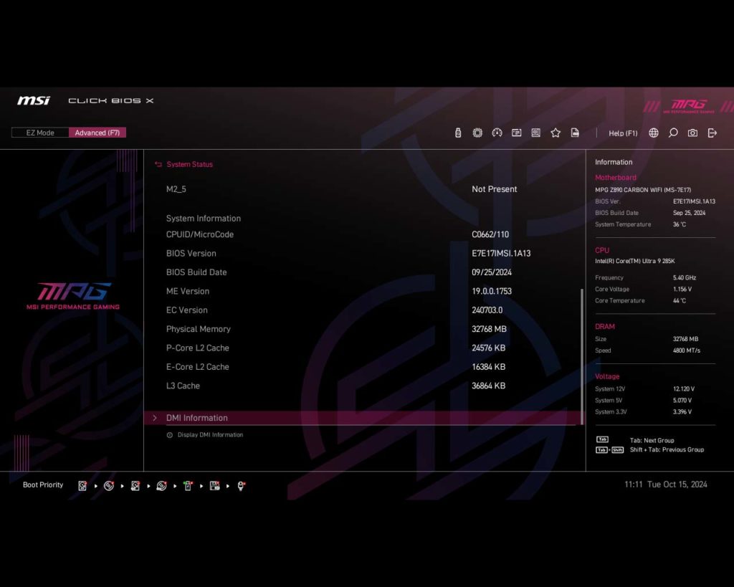Click the Boot Priority label
734x587 pixels.
coord(43,485)
